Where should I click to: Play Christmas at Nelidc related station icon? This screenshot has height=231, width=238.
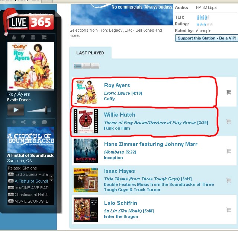[x=11, y=194]
